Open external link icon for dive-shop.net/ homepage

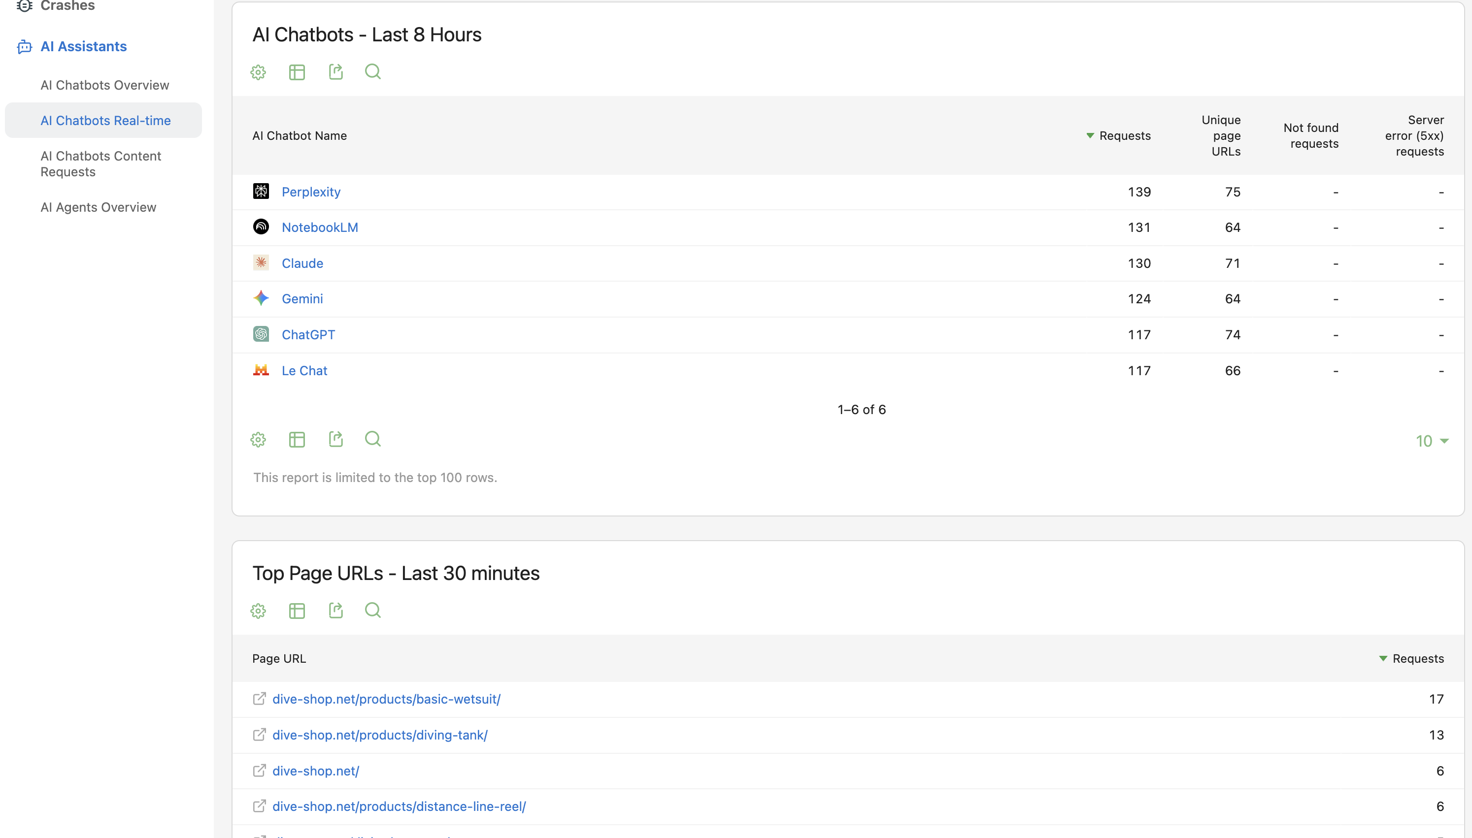click(x=259, y=771)
